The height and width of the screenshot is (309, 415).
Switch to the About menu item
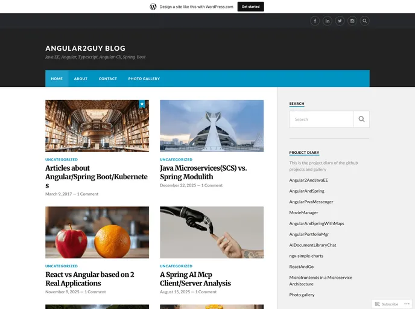coord(81,78)
